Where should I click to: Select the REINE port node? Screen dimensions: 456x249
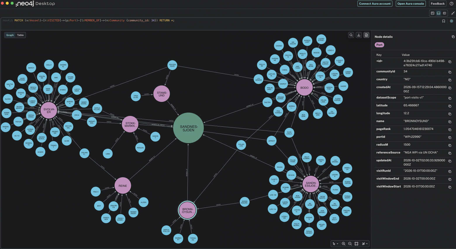click(x=123, y=186)
